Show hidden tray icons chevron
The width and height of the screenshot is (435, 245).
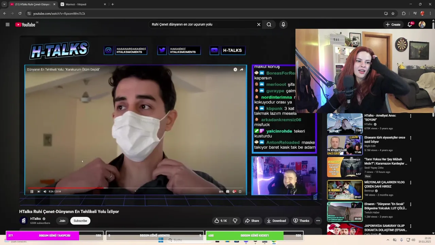388,240
